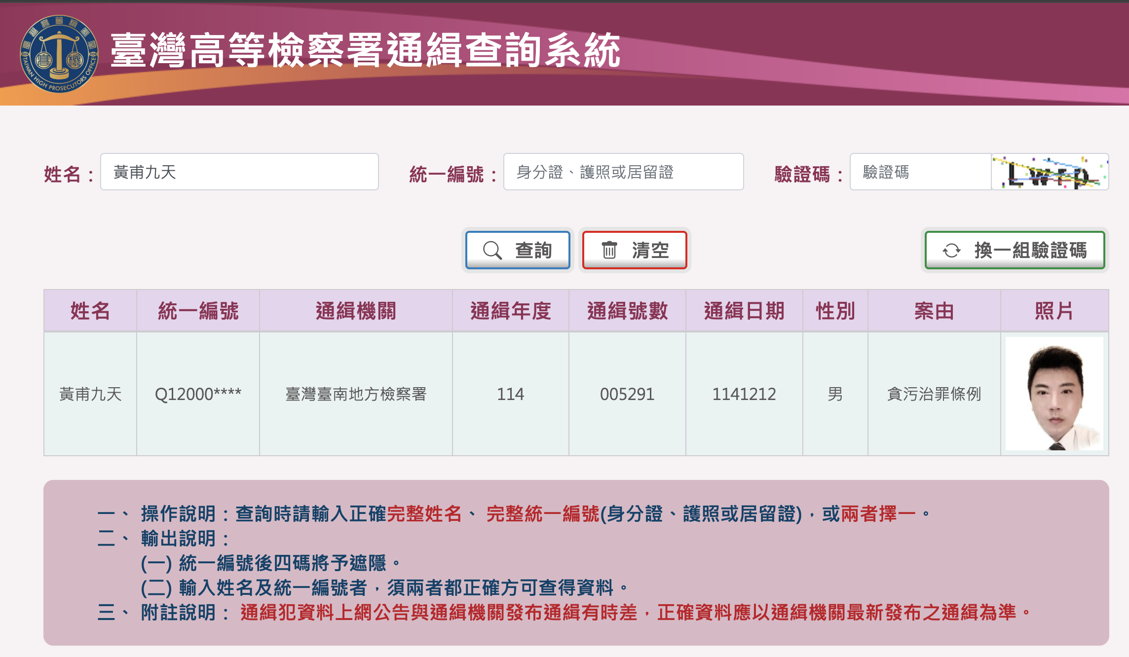This screenshot has width=1129, height=657.
Task: Open the wanted person's photo thumbnail
Action: pos(1054,394)
